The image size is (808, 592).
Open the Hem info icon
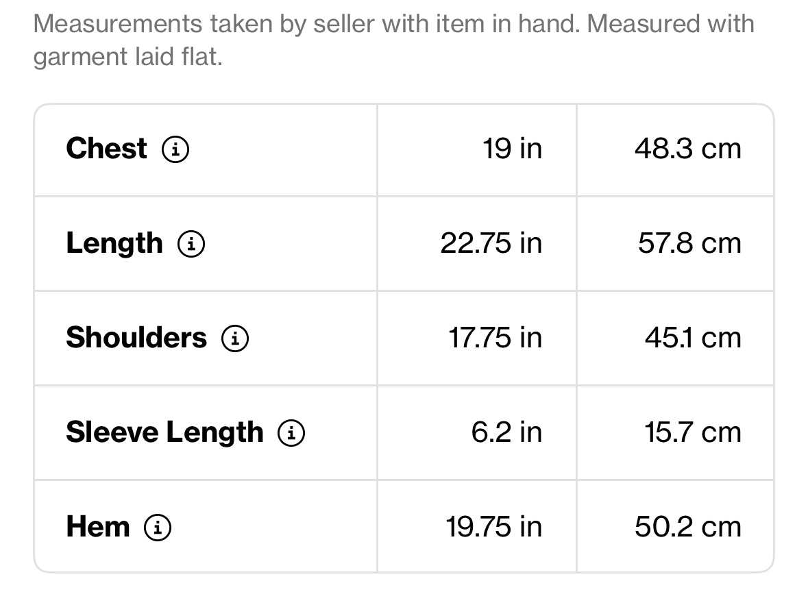point(158,528)
